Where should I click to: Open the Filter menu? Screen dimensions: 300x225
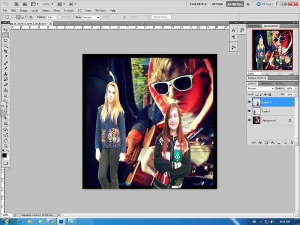pyautogui.click(x=57, y=11)
